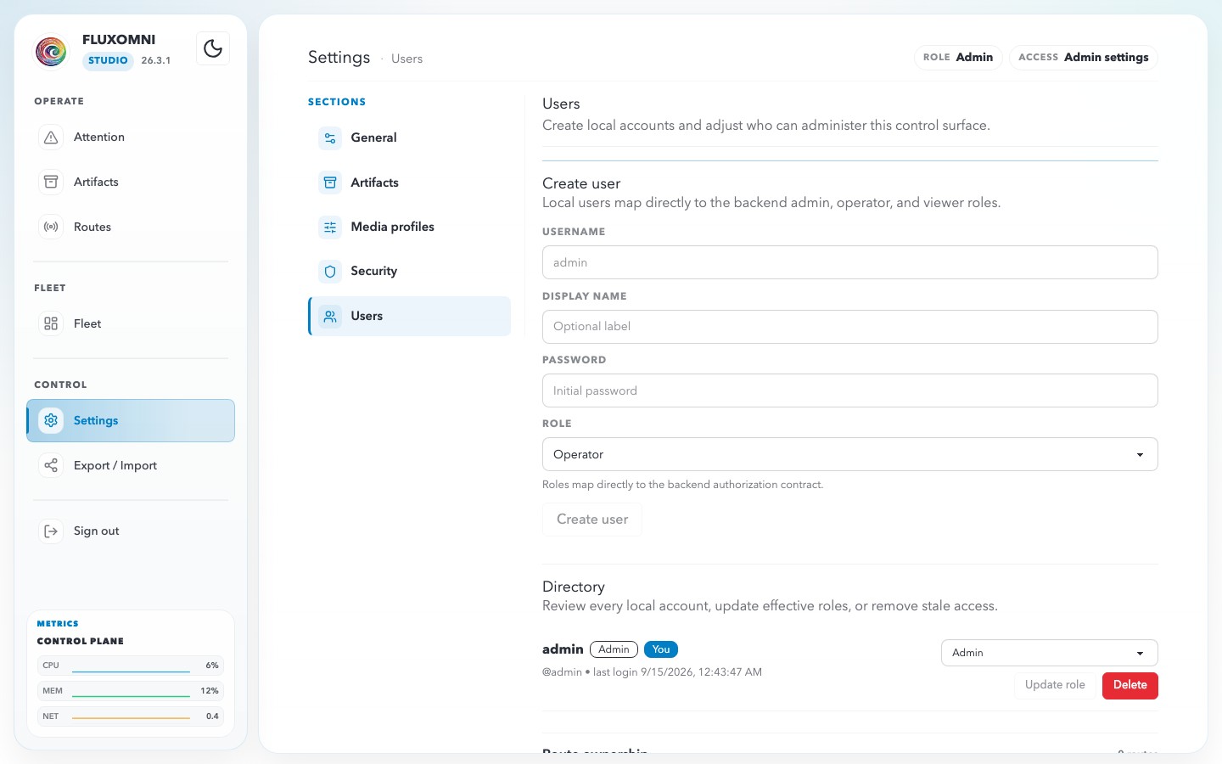Click the Settings gear icon in sidebar
The height and width of the screenshot is (764, 1222).
coord(51,421)
